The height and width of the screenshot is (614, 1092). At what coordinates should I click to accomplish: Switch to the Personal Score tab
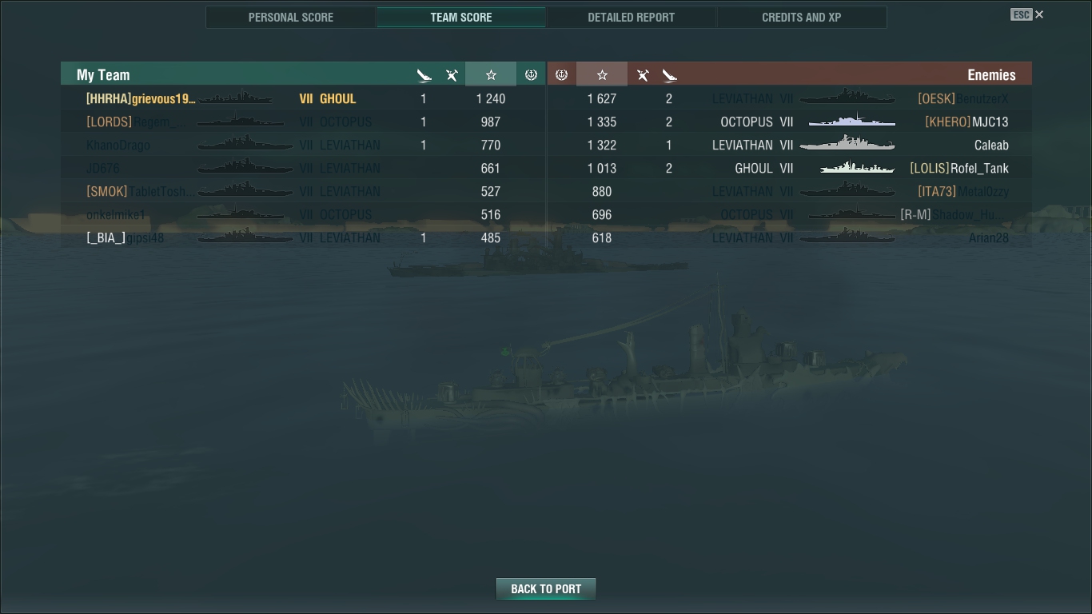(291, 17)
